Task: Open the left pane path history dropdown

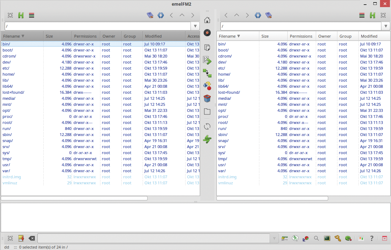Action: (x=195, y=26)
